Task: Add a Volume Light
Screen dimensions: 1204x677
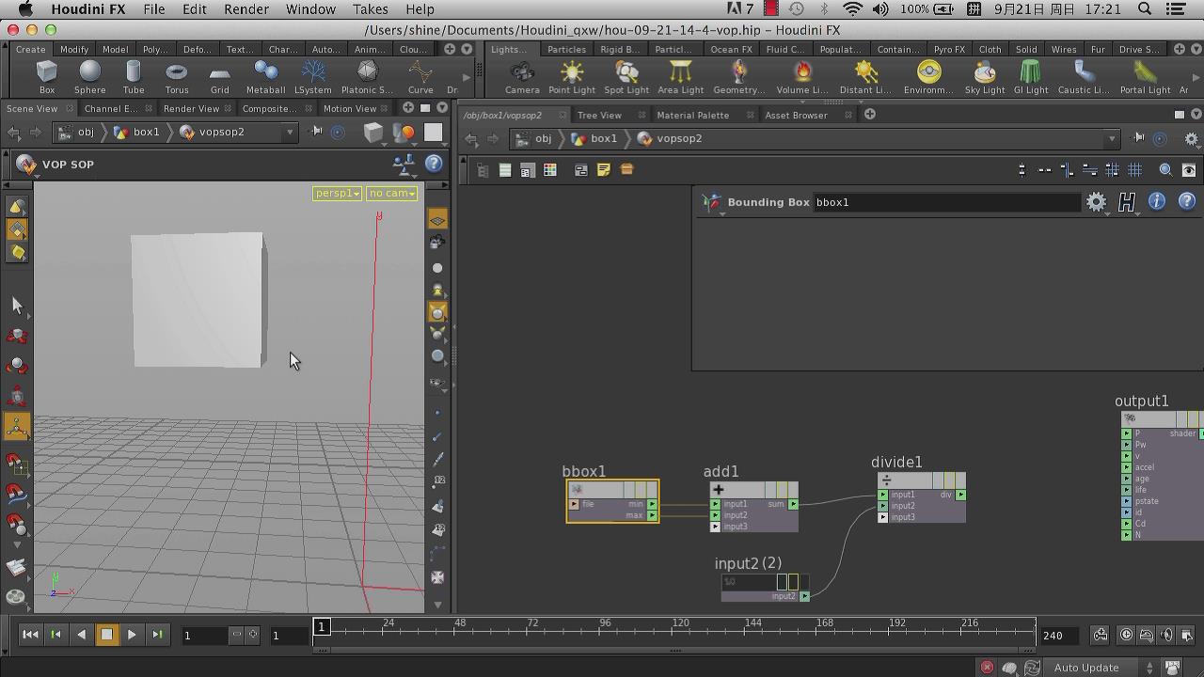Action: tap(801, 77)
